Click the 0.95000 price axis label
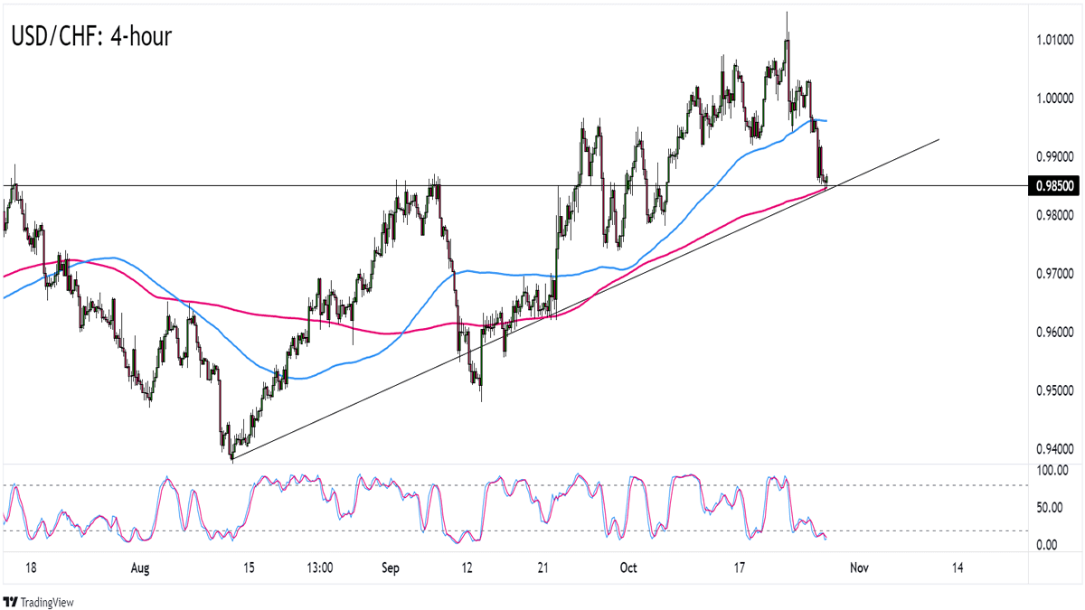The height and width of the screenshot is (610, 1085). [1053, 390]
